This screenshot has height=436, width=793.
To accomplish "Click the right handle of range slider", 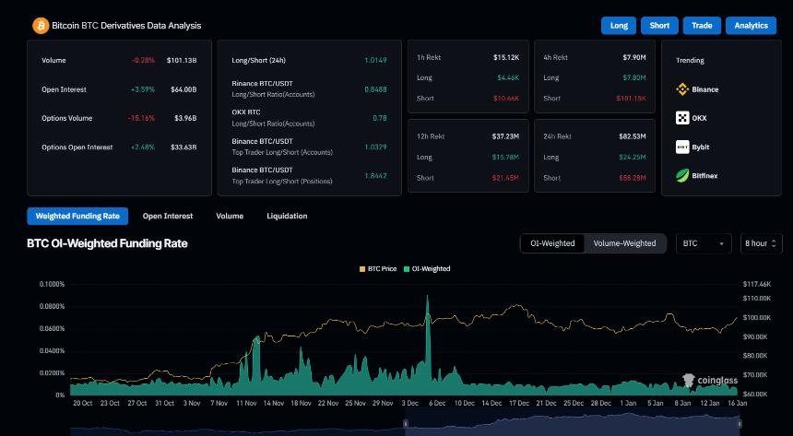I will [740, 423].
